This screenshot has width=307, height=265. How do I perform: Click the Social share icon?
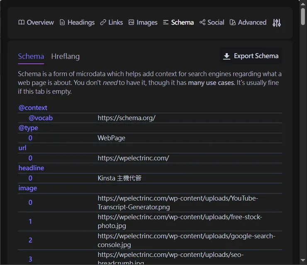click(x=202, y=22)
